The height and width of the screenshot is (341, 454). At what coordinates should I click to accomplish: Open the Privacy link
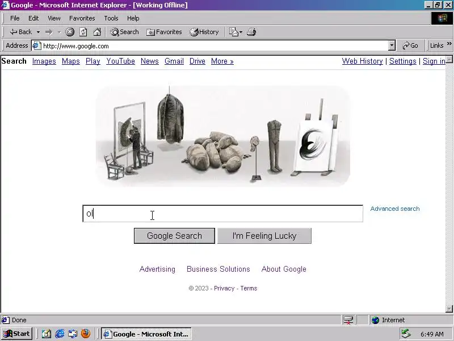pos(224,288)
